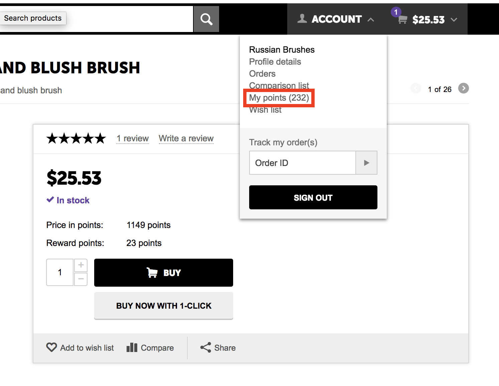Focus the Order ID input field
499x386 pixels.
[x=302, y=163]
